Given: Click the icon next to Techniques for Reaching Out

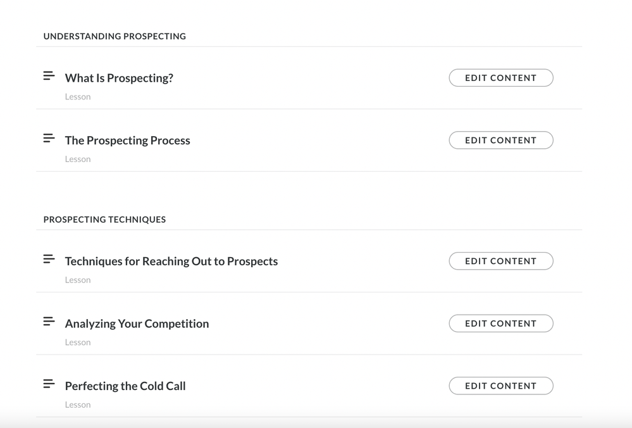Looking at the screenshot, I should tap(49, 259).
